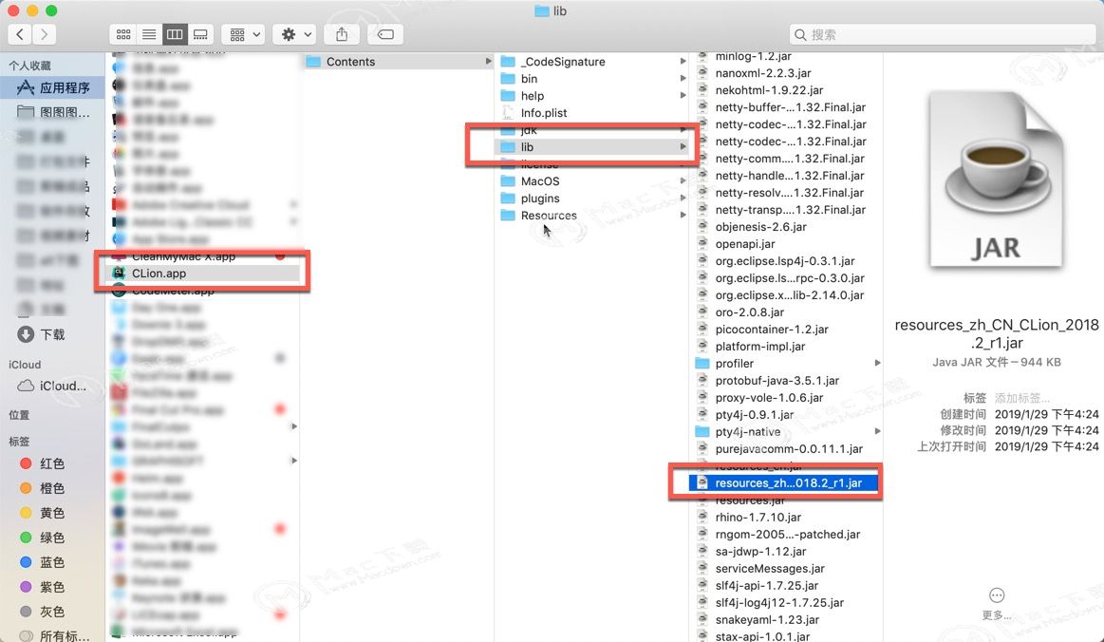Go forward with the forward arrow
Image resolution: width=1104 pixels, height=642 pixels.
(45, 34)
